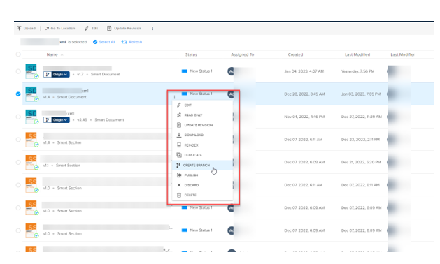This screenshot has height=264, width=440.
Task: Click the Read Only icon in context menu
Action: pyautogui.click(x=179, y=115)
